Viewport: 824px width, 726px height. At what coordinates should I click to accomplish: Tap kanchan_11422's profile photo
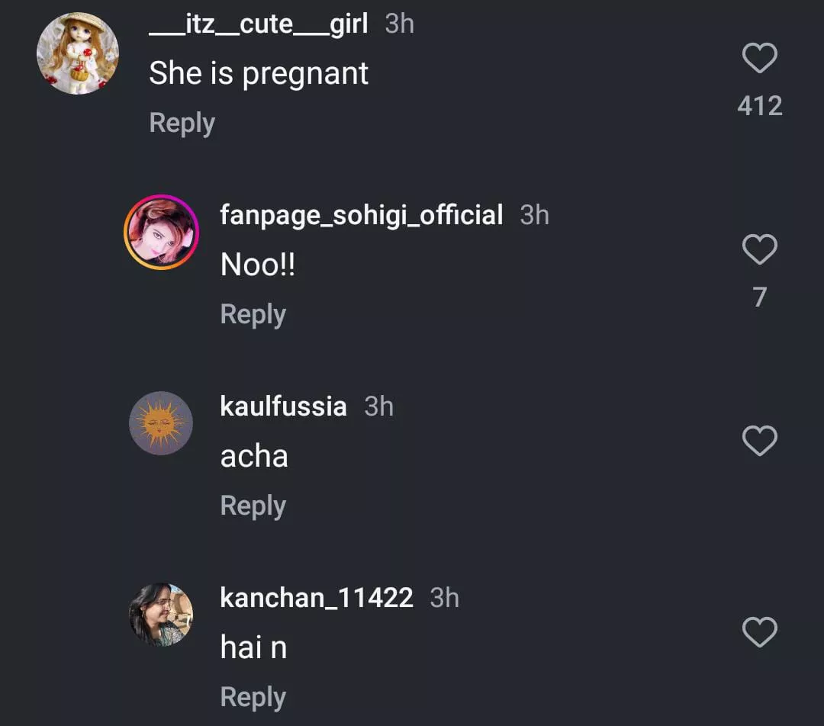point(161,615)
